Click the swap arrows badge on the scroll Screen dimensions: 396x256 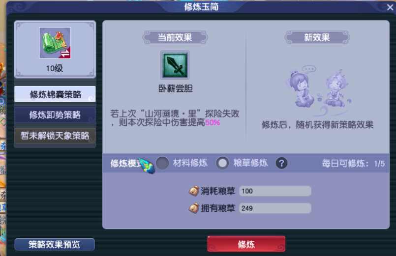coord(65,53)
